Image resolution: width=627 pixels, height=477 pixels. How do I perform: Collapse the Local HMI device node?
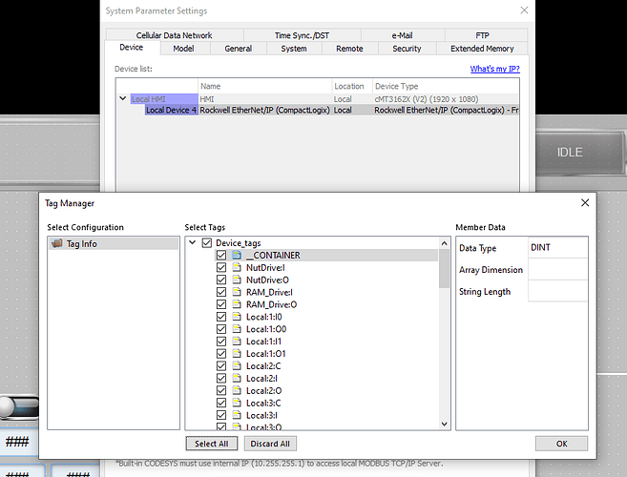(x=122, y=98)
